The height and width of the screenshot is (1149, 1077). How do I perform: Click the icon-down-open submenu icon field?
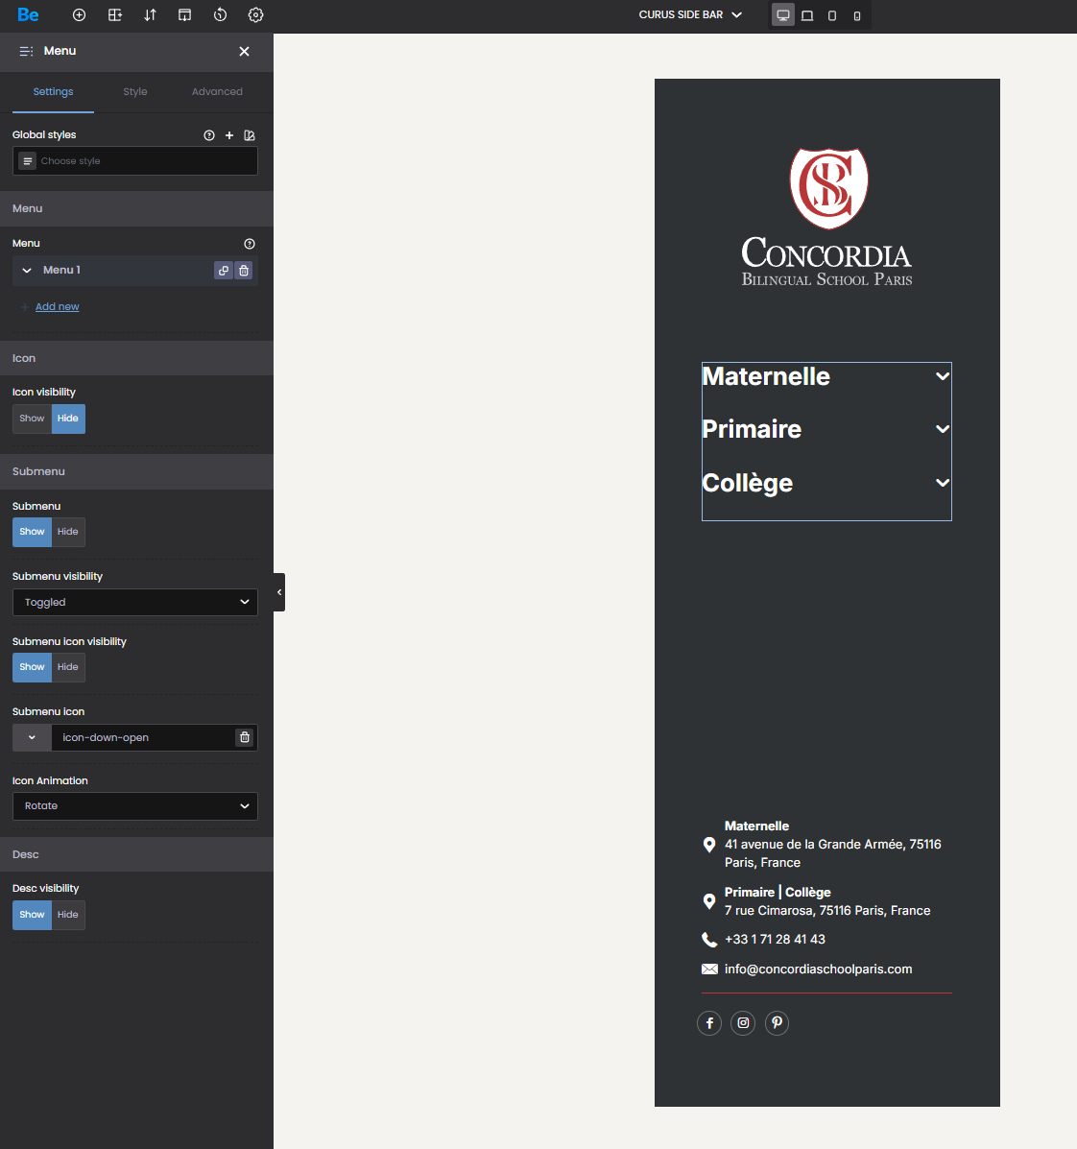tap(143, 737)
